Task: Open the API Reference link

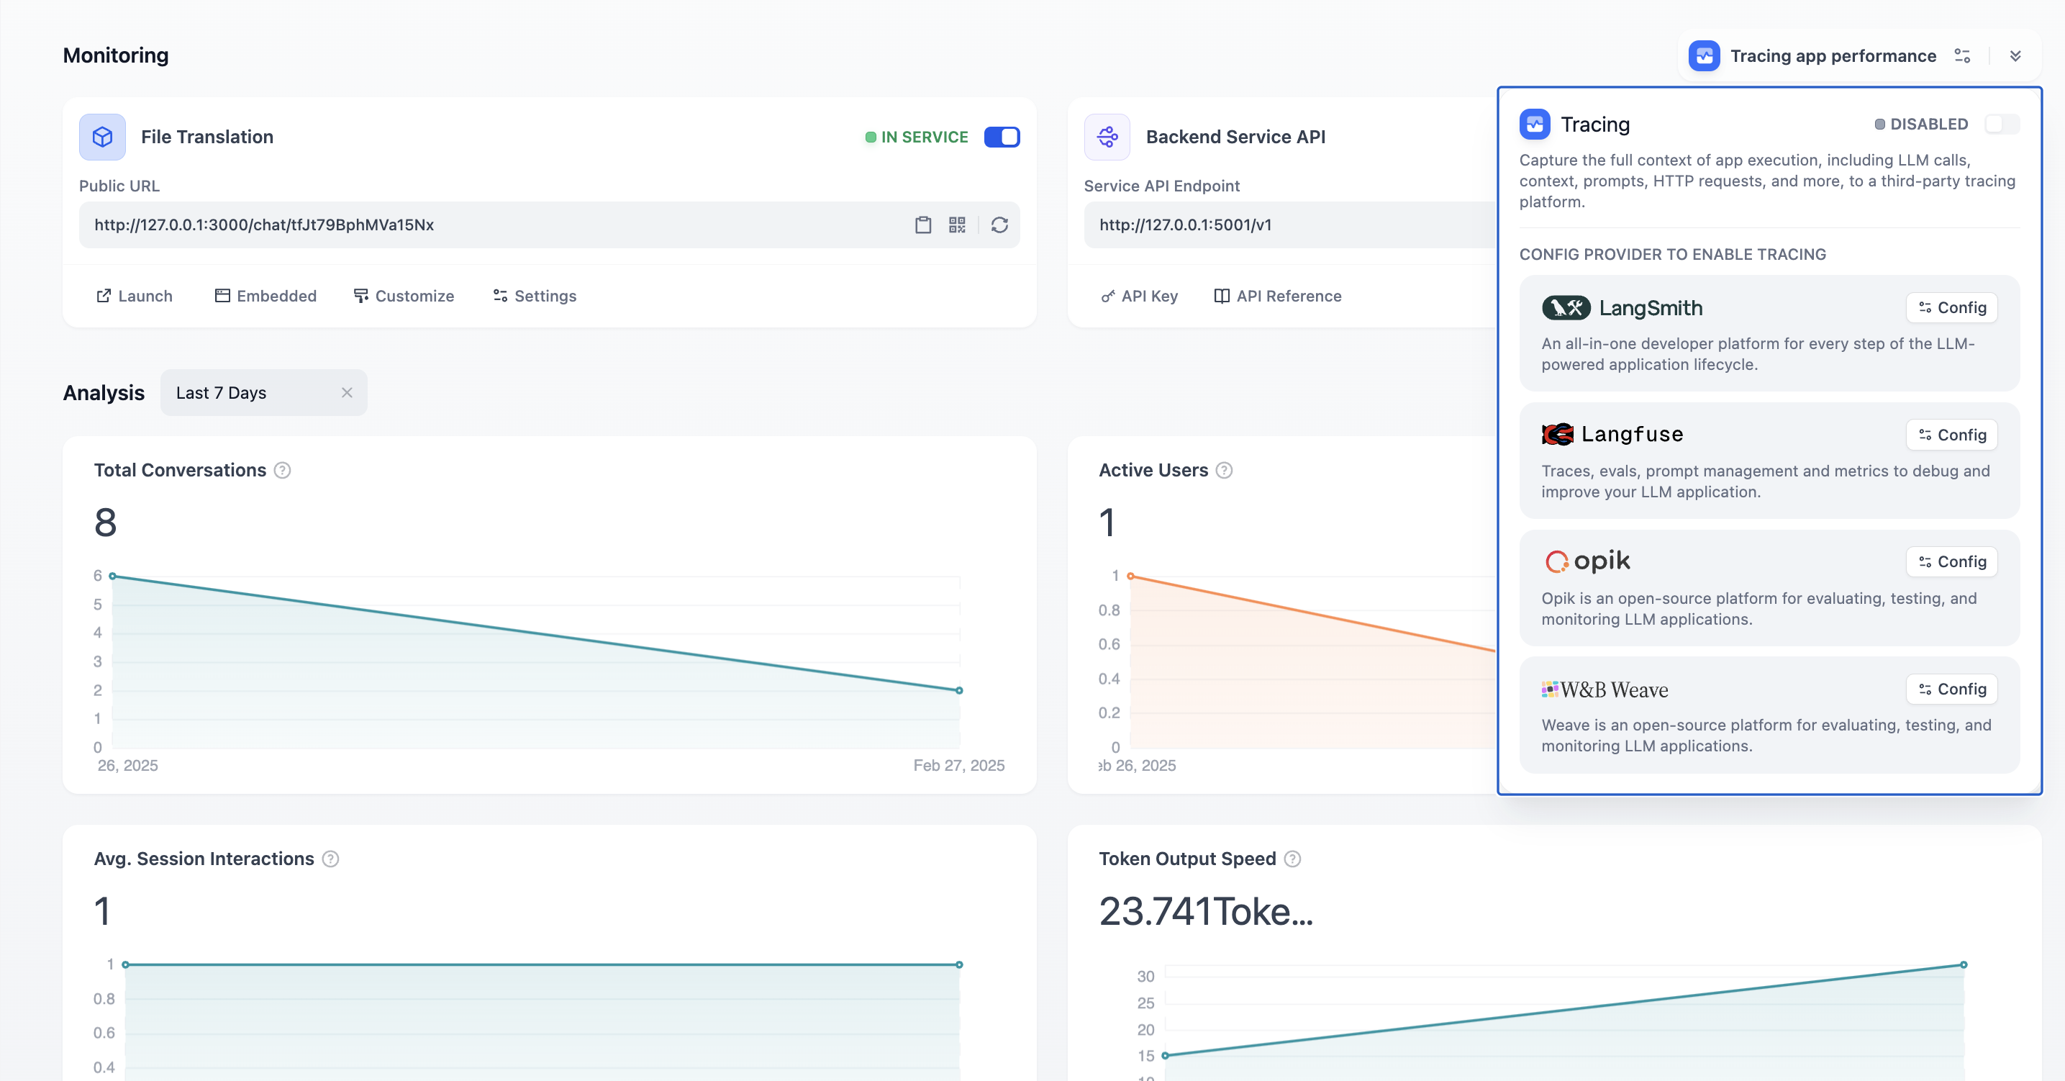Action: click(1277, 296)
